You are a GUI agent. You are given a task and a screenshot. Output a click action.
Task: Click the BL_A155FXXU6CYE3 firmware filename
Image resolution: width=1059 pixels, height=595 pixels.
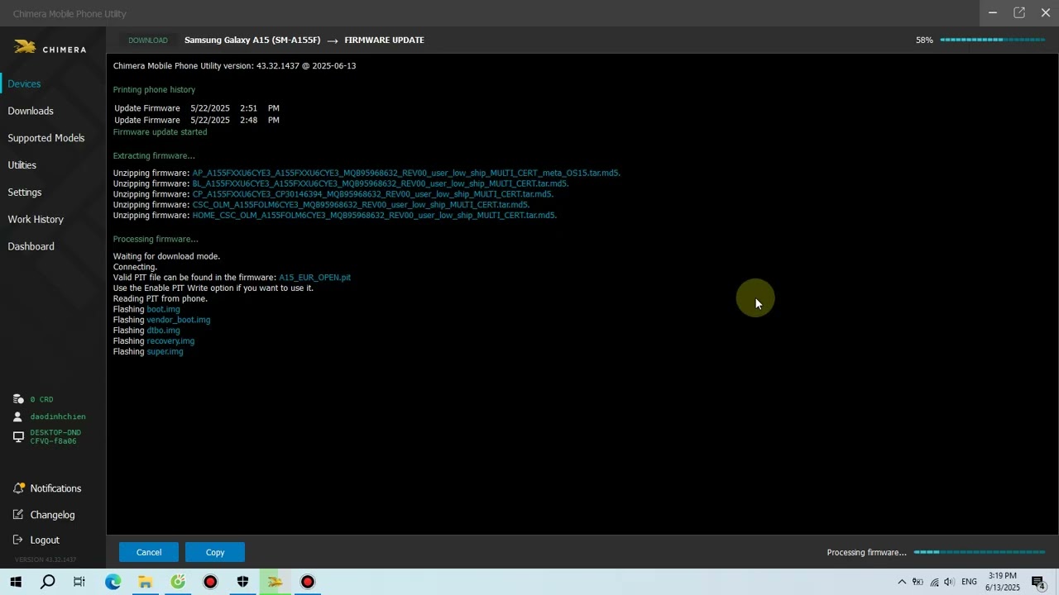(x=381, y=183)
